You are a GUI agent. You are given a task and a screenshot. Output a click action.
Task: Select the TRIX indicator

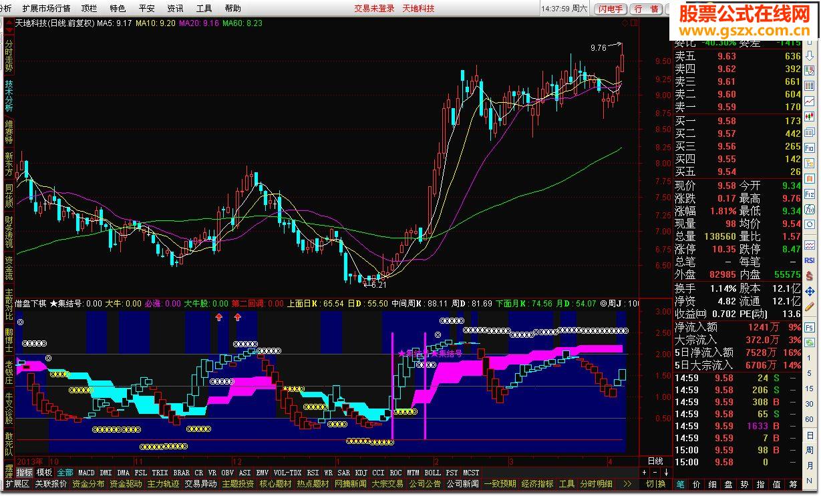click(x=160, y=473)
